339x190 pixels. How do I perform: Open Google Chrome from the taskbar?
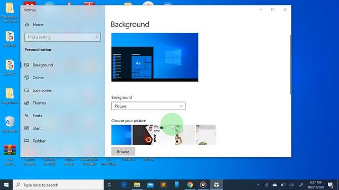[x=190, y=185]
